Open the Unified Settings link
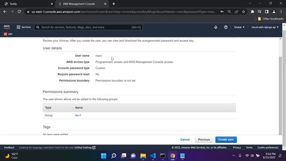Screen dimensions: 286x161 coord(85,148)
